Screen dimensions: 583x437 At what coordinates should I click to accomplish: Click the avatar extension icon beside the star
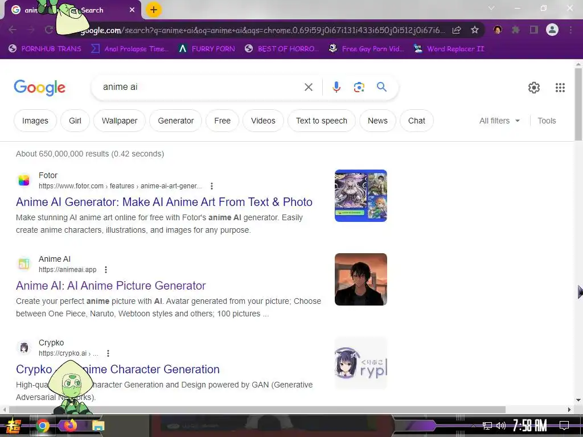pos(498,30)
